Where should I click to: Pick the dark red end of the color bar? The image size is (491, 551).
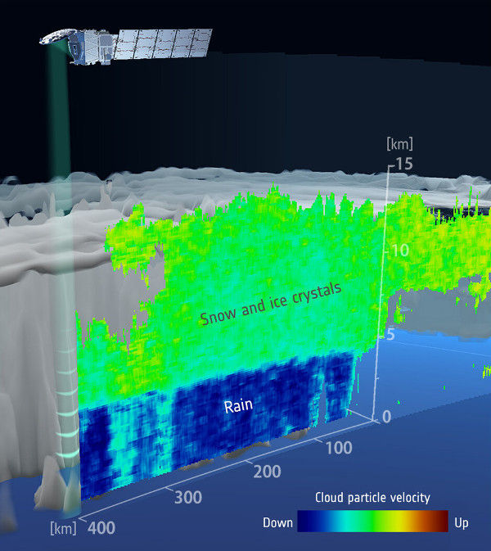click(x=443, y=522)
